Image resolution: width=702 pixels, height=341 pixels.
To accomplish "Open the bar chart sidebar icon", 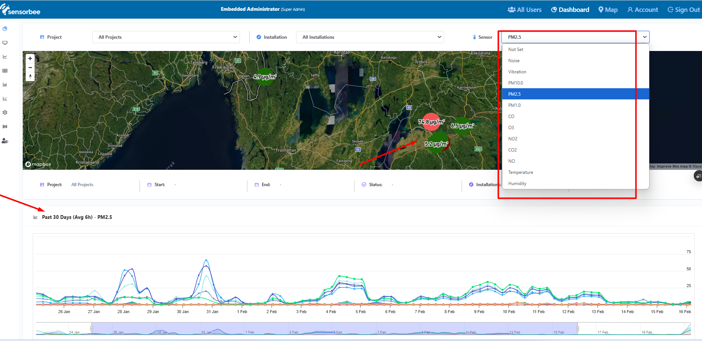I will (5, 85).
